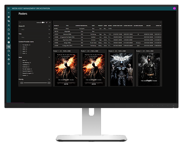Open the workflow branch icon in the sidebar
This screenshot has height=143, width=183.
(x=9, y=55)
